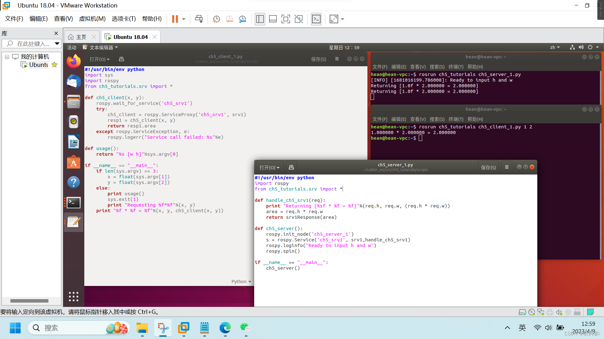Screen dimensions: 604x339
Task: Open the snapshot manager
Action: 243,19
